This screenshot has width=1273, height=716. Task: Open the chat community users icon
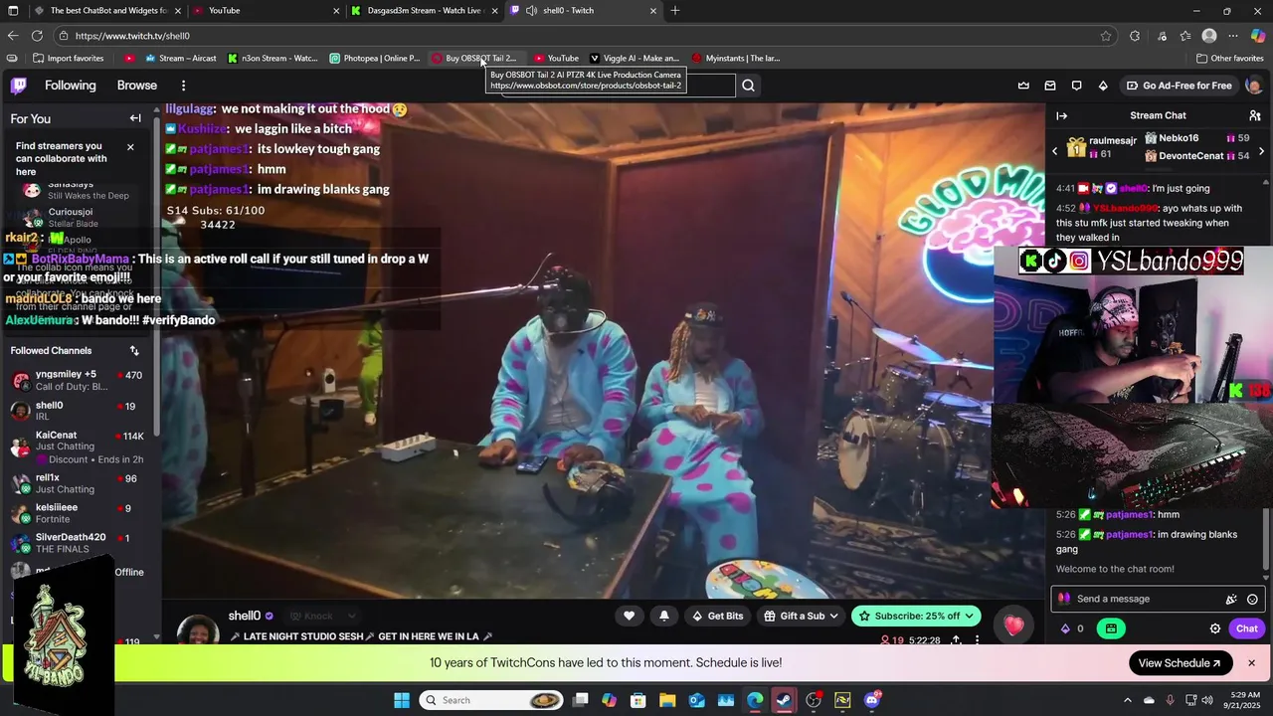point(1255,116)
